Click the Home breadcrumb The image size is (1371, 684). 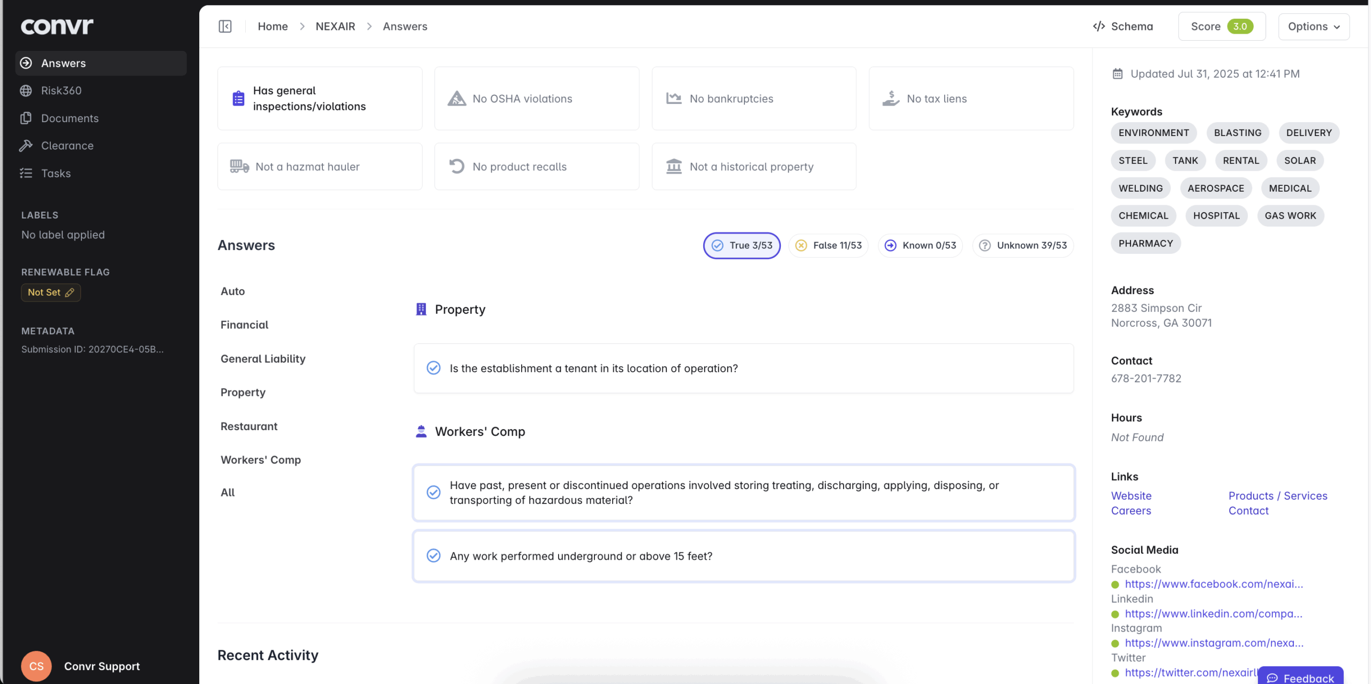(x=273, y=26)
